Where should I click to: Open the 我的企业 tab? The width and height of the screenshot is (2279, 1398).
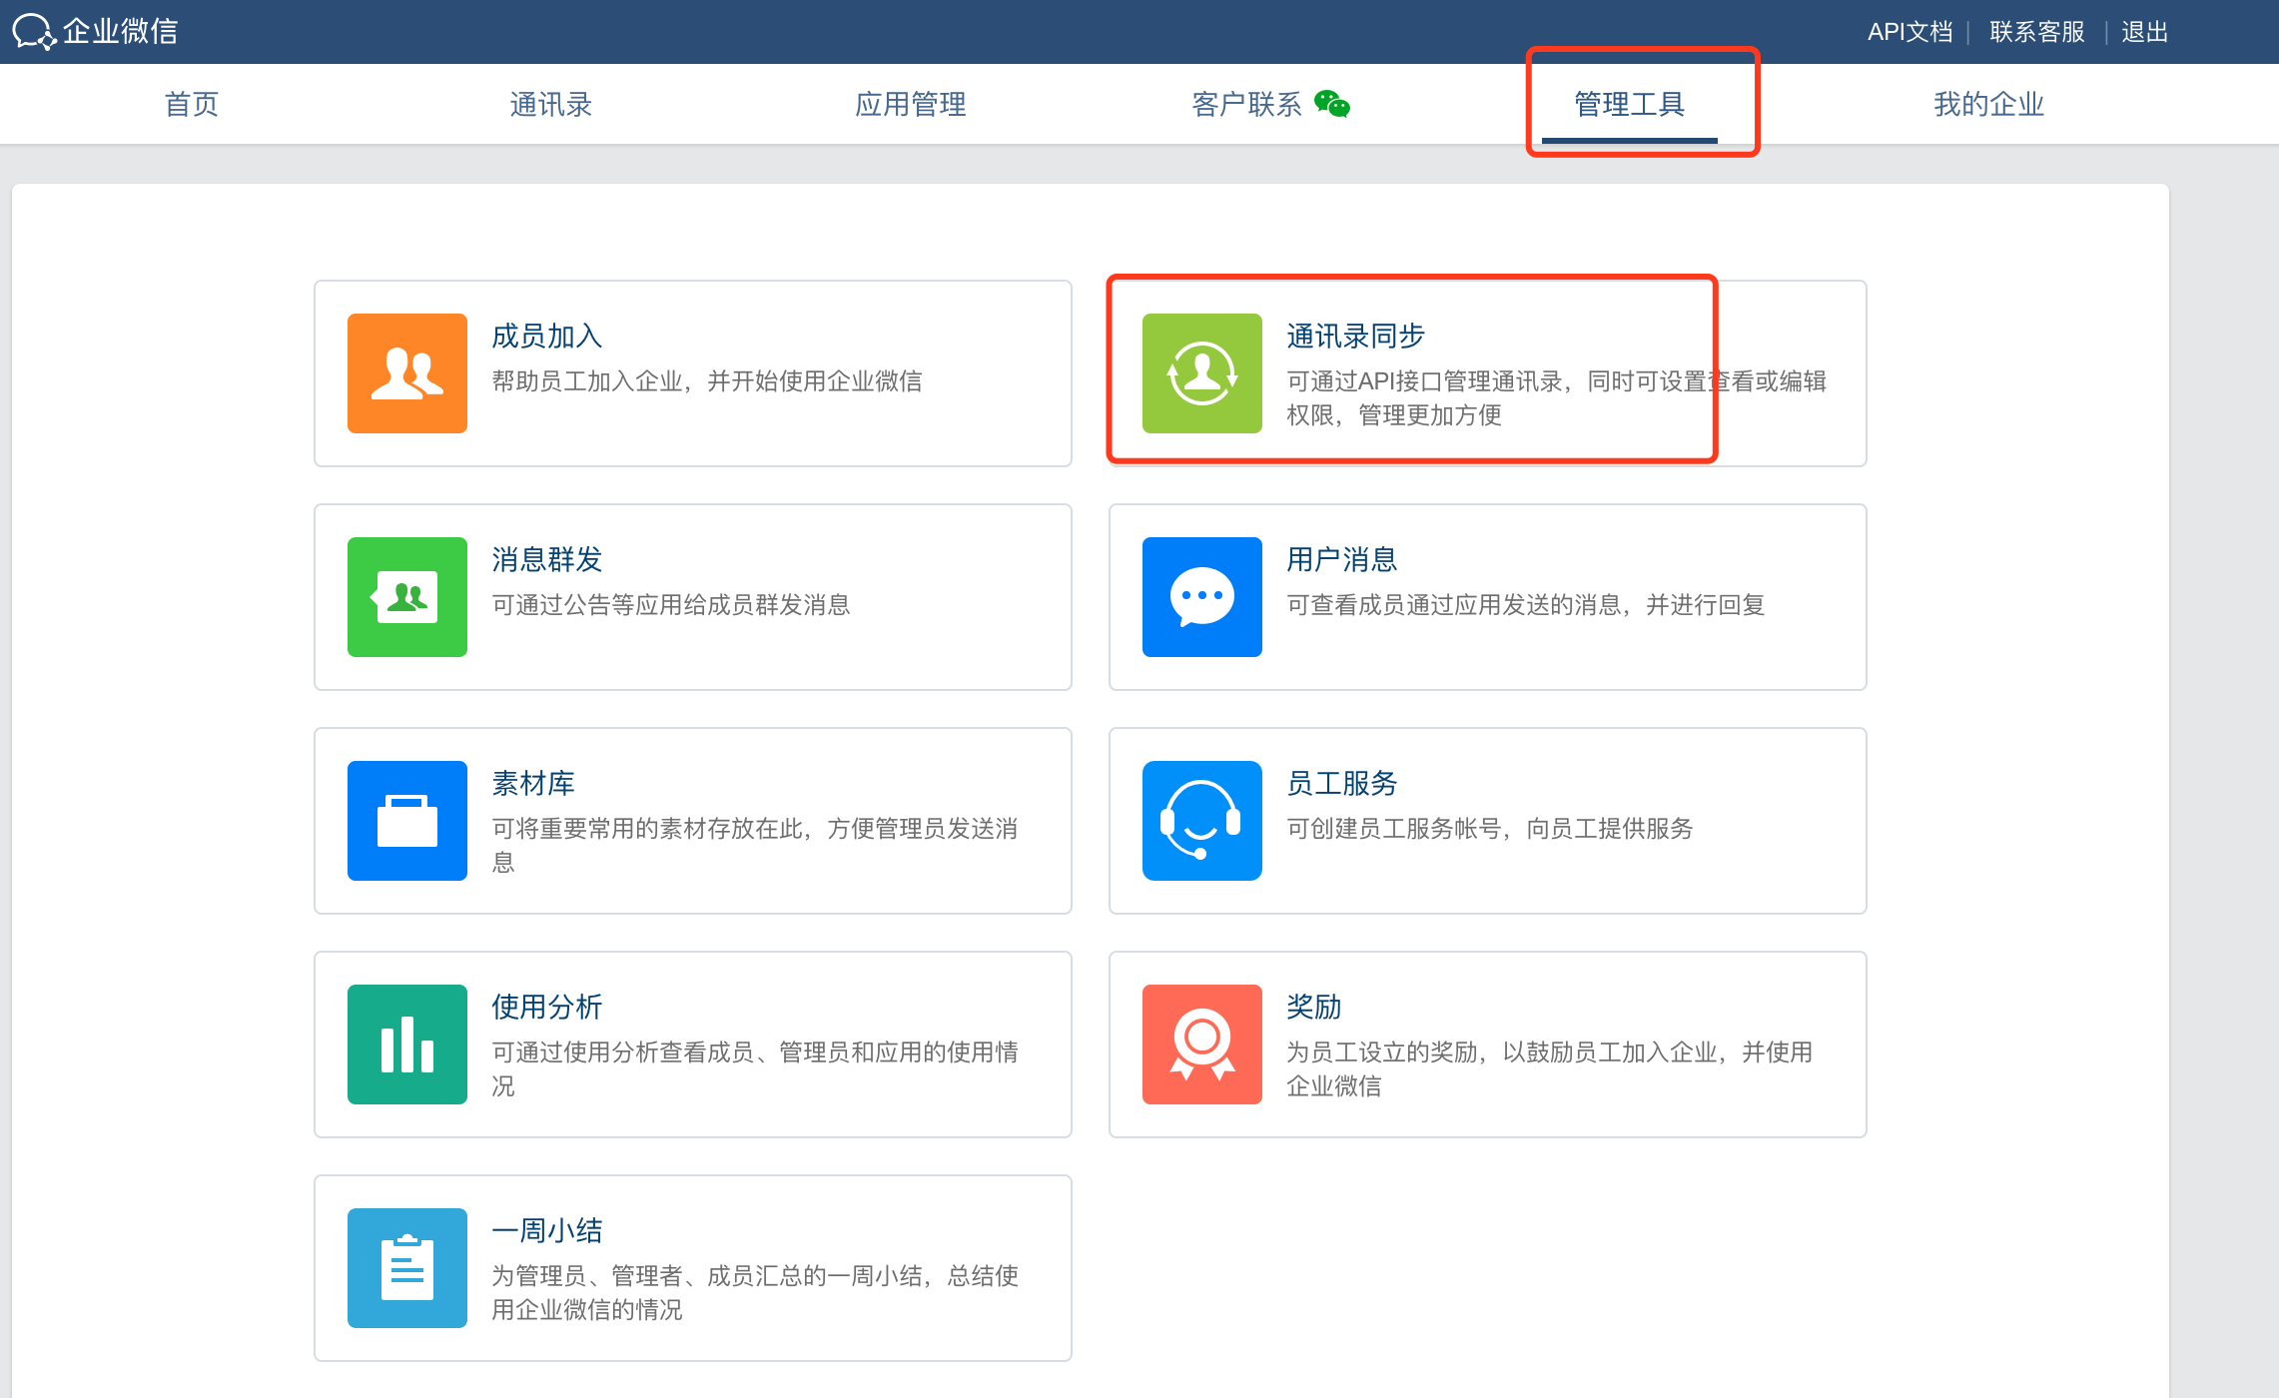pos(1989,104)
